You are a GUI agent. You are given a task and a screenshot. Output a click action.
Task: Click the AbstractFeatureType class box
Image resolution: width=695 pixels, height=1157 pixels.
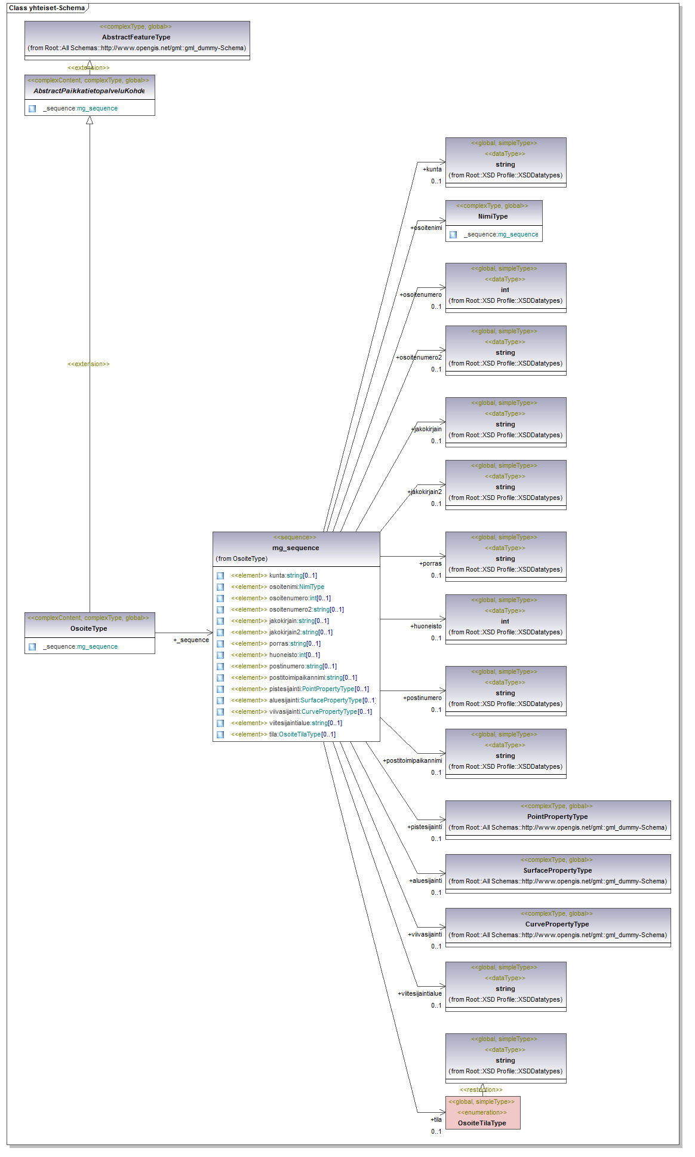point(137,38)
